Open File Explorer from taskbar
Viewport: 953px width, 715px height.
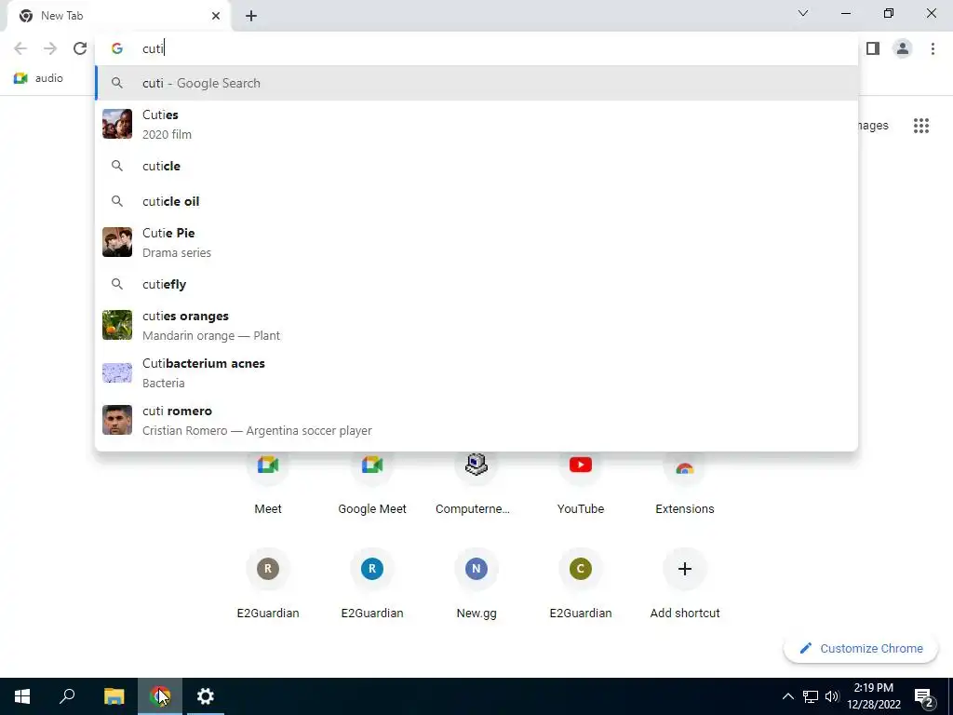[114, 696]
